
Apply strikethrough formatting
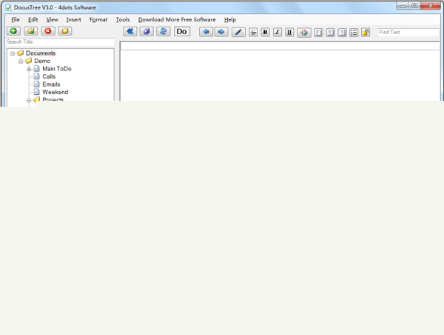[x=253, y=33]
